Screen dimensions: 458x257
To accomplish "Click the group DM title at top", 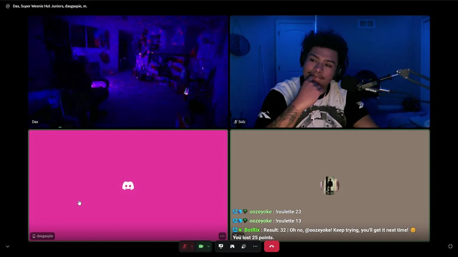I will (50, 6).
